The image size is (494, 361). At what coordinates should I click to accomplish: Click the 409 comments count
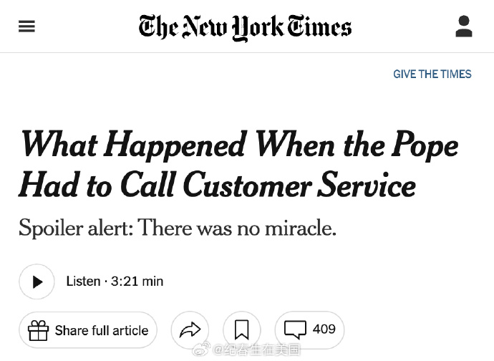point(324,329)
